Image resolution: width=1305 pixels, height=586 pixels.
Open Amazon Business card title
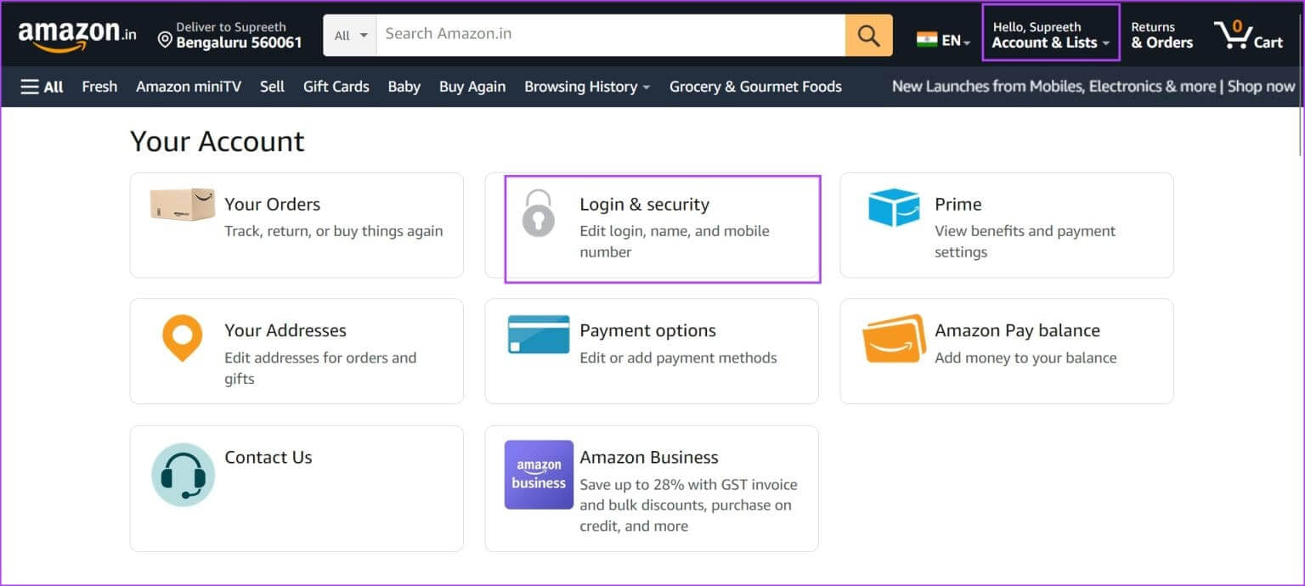coord(649,457)
